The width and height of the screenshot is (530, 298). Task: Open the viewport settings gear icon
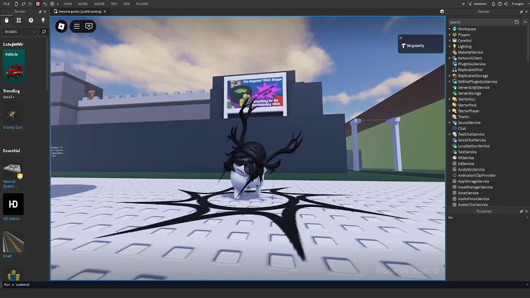point(442,11)
